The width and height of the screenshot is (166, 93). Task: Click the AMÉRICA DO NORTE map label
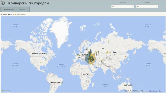(39, 53)
